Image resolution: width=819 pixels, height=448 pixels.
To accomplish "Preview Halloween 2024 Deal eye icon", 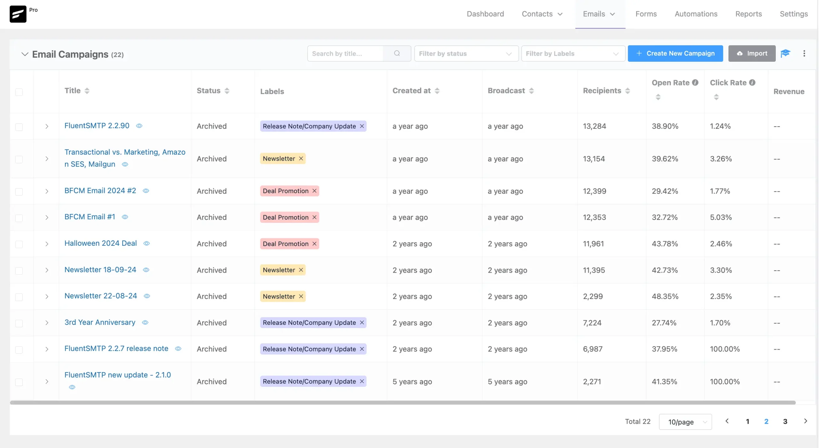I will (x=147, y=244).
